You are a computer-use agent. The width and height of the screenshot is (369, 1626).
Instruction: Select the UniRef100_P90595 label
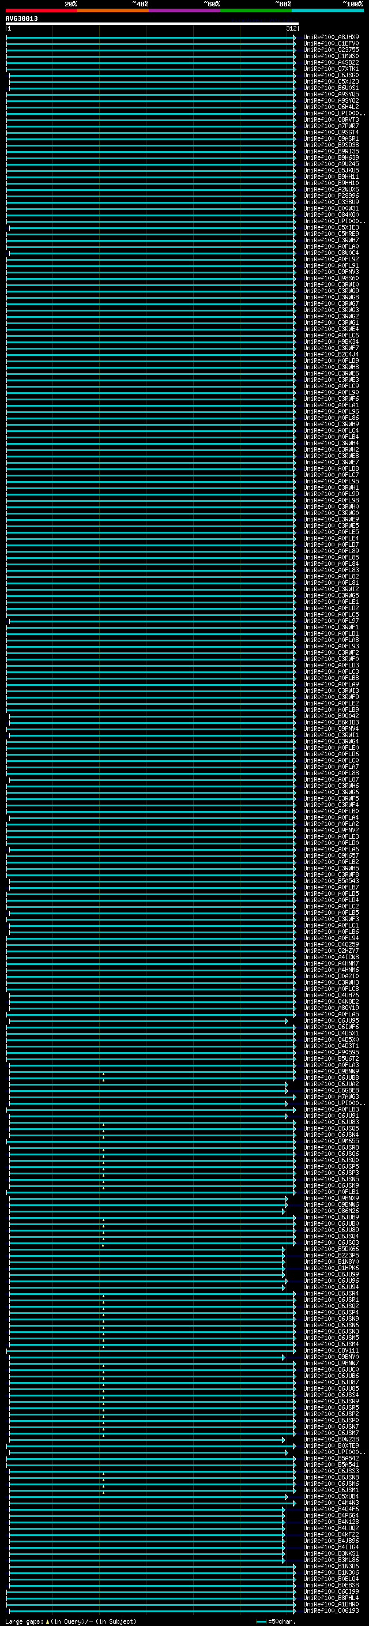click(x=331, y=1052)
